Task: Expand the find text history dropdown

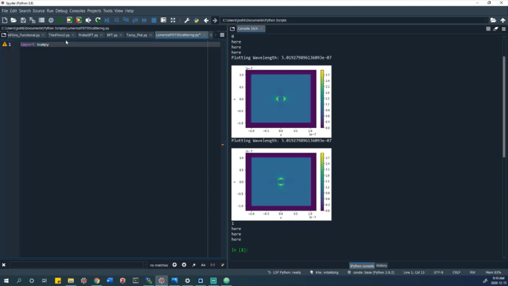Action: tap(145, 265)
